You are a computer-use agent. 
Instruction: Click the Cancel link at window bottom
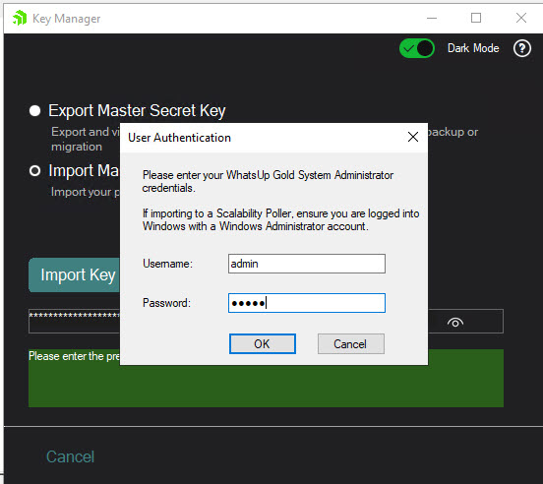70,456
